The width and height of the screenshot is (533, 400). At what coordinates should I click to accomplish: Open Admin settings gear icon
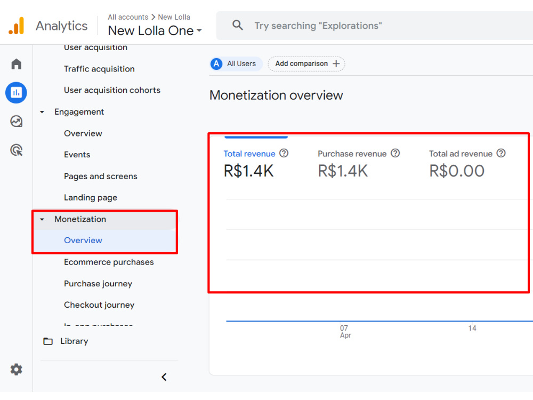[17, 369]
